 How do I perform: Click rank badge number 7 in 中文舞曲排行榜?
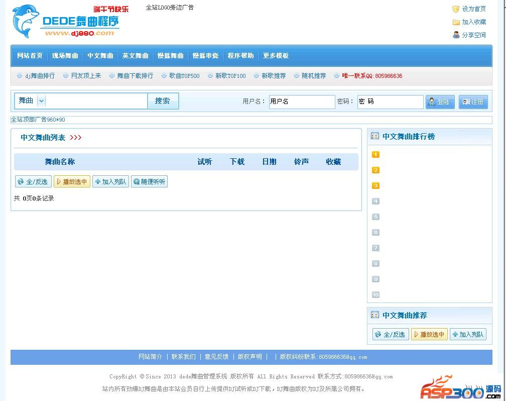pos(375,248)
